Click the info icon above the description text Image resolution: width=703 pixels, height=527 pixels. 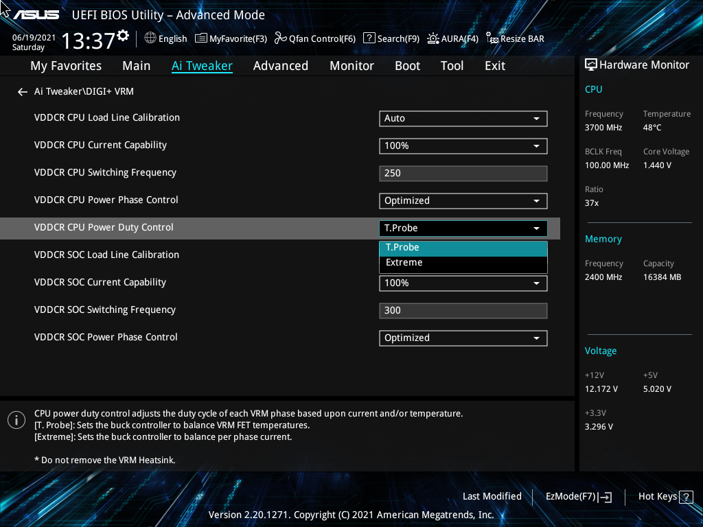(x=16, y=419)
